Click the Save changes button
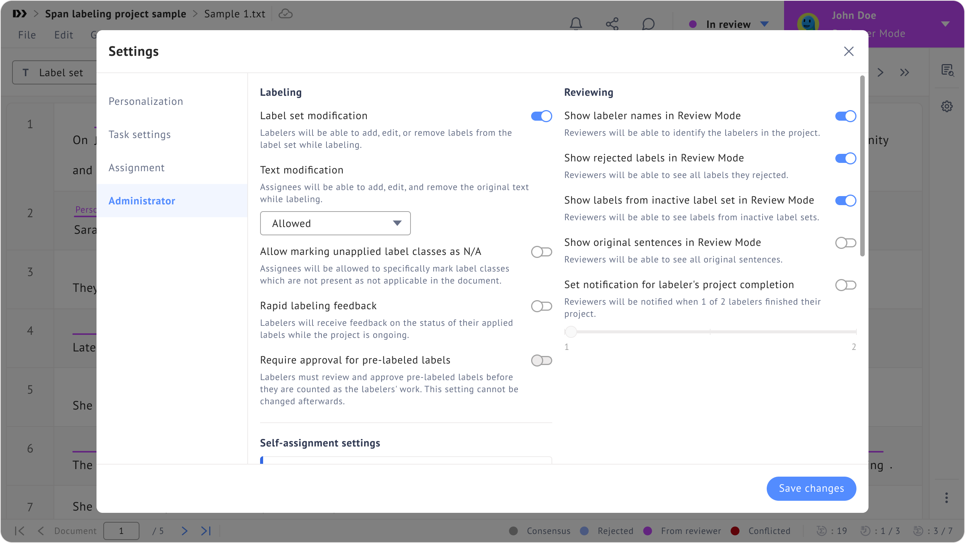Image resolution: width=965 pixels, height=543 pixels. 811,488
